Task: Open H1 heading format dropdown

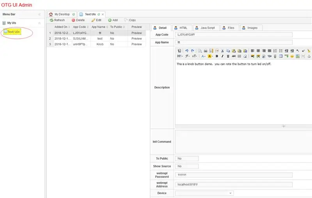Action: click(x=180, y=56)
